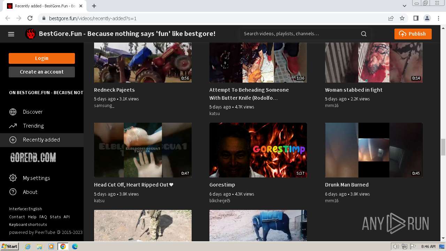Image resolution: width=446 pixels, height=251 pixels.
Task: Click the taskbar clock 8:46 AM
Action: (x=428, y=246)
